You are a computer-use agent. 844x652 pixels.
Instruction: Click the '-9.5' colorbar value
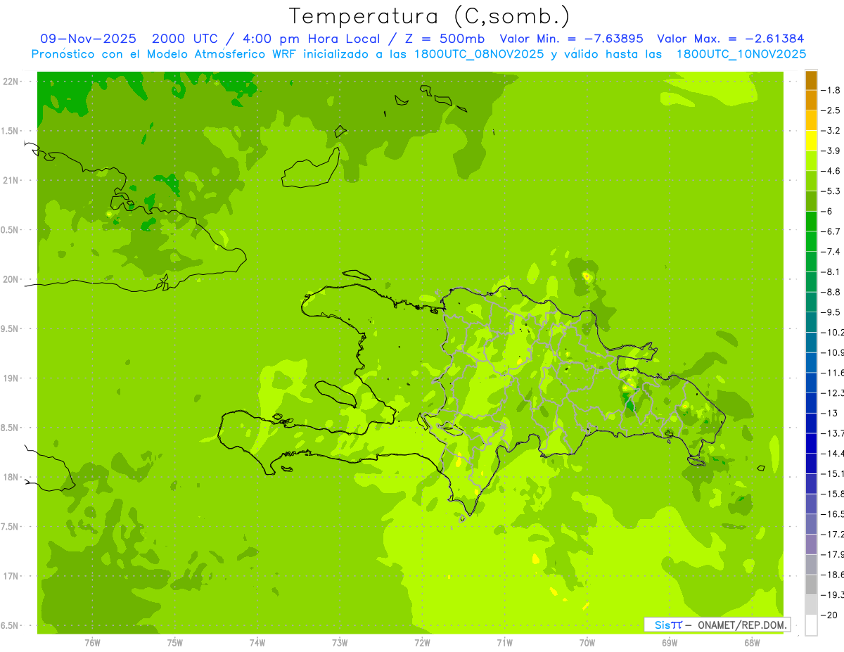click(x=831, y=312)
